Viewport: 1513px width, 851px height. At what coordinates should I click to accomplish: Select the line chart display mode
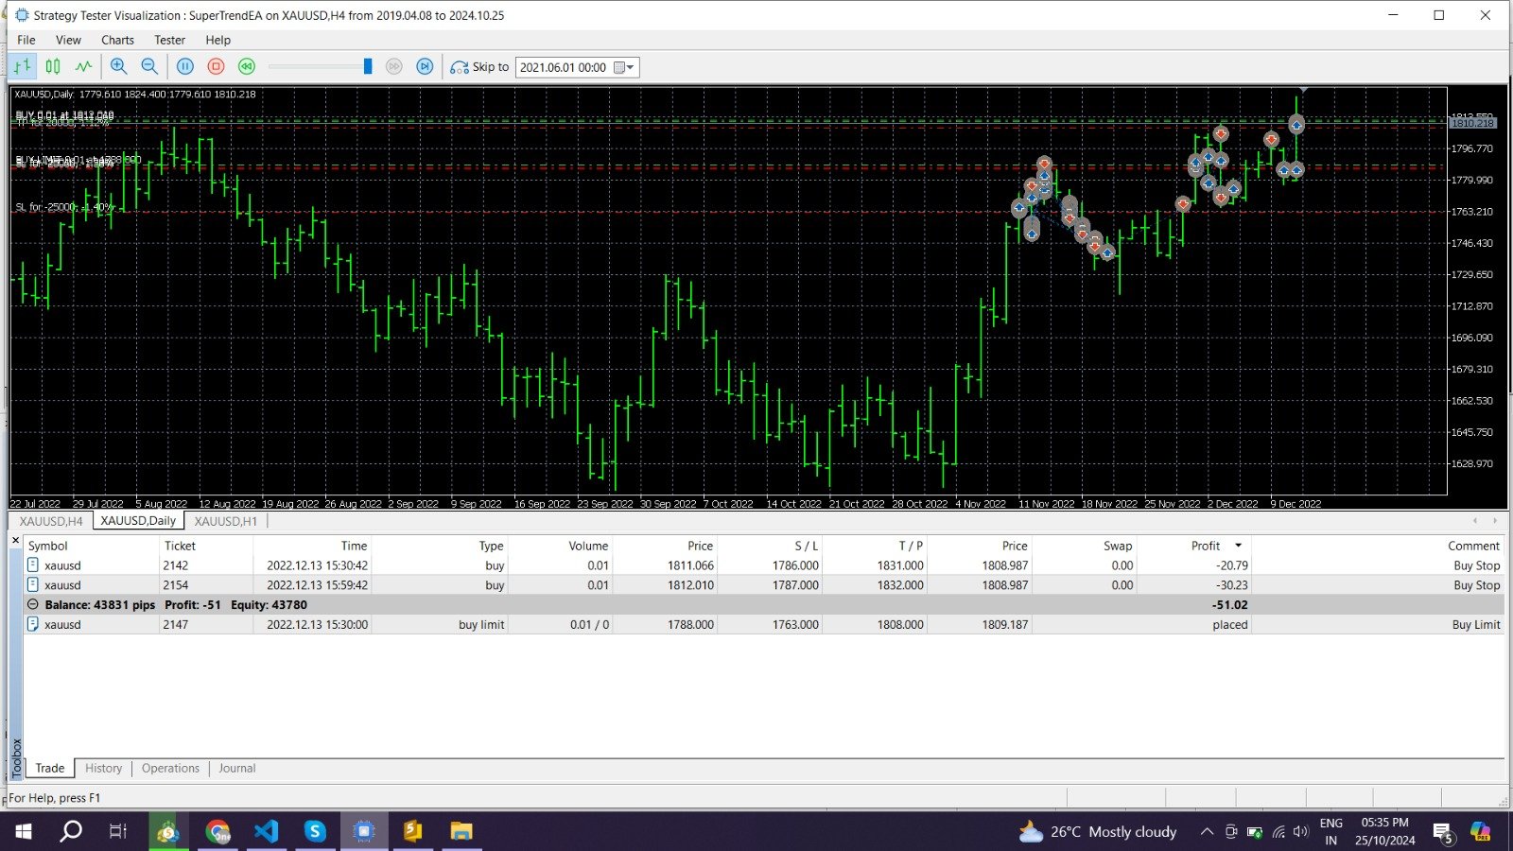pos(83,66)
